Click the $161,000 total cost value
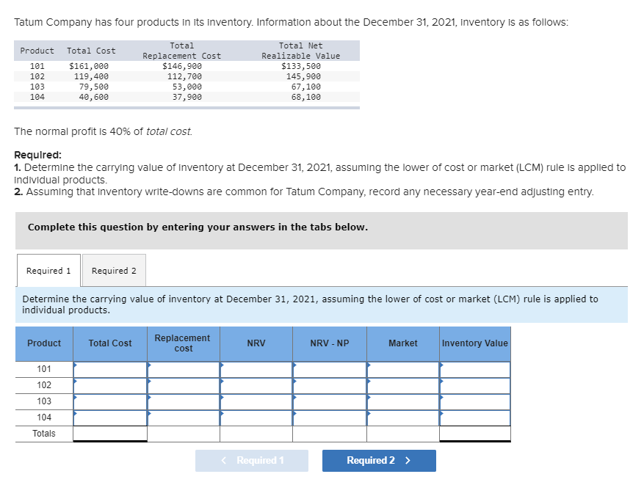The width and height of the screenshot is (644, 496). pos(89,66)
